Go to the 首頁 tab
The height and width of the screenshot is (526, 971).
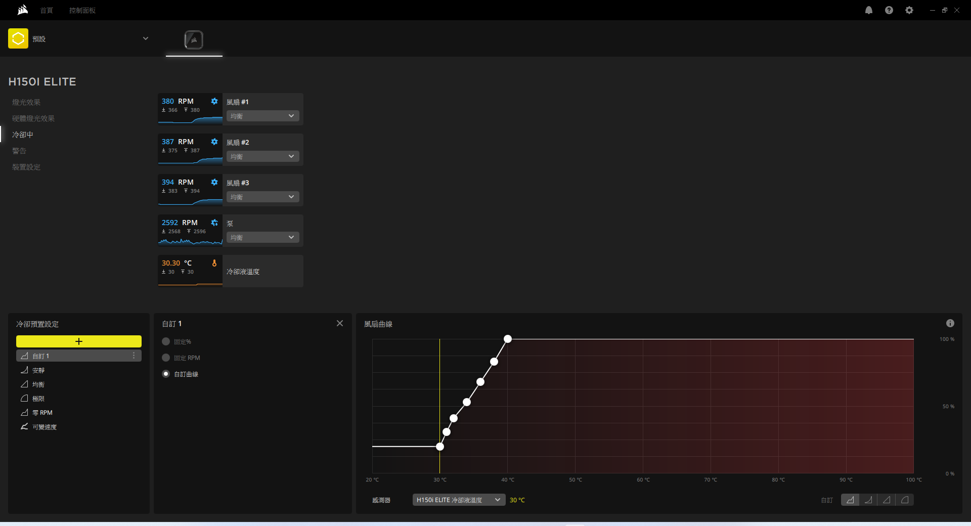click(x=47, y=10)
